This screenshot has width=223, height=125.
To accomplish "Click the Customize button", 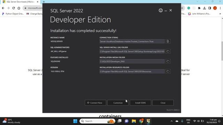I will [x=118, y=103].
